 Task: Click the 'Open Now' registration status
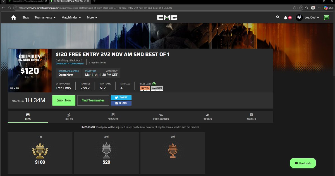66,75
